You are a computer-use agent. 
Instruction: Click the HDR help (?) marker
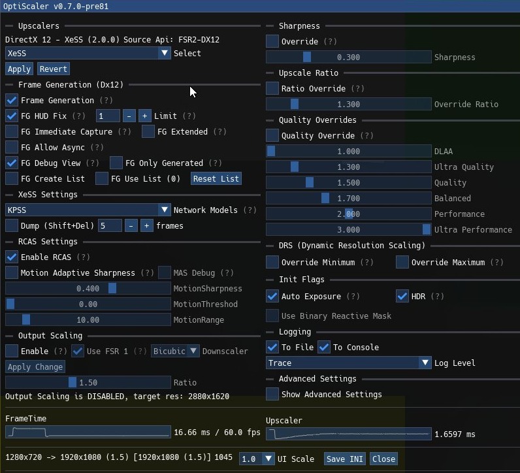point(438,296)
